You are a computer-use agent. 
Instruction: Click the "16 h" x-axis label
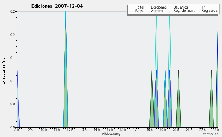[x=123, y=130]
